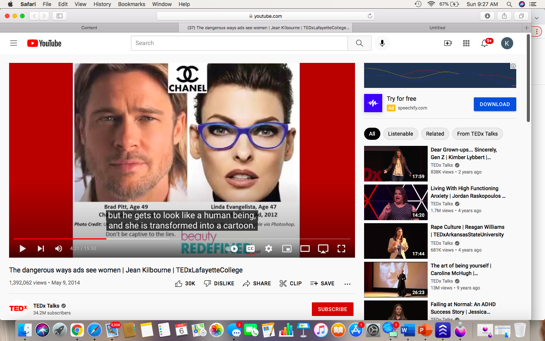Open the History menu
Screen dimensions: 545x341
coord(102,4)
